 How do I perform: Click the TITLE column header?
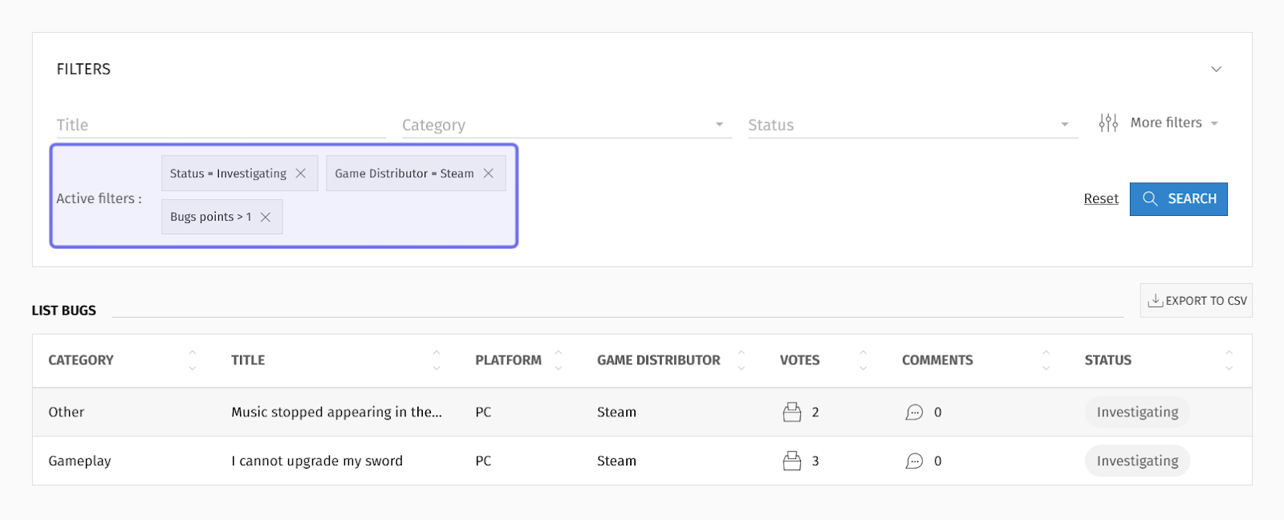point(248,360)
